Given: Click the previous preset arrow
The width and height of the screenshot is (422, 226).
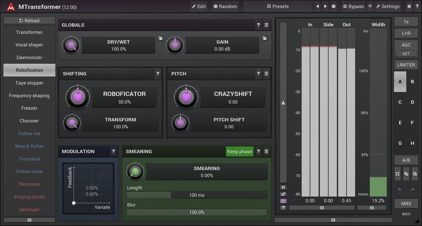Looking at the screenshot, I should [x=318, y=6].
